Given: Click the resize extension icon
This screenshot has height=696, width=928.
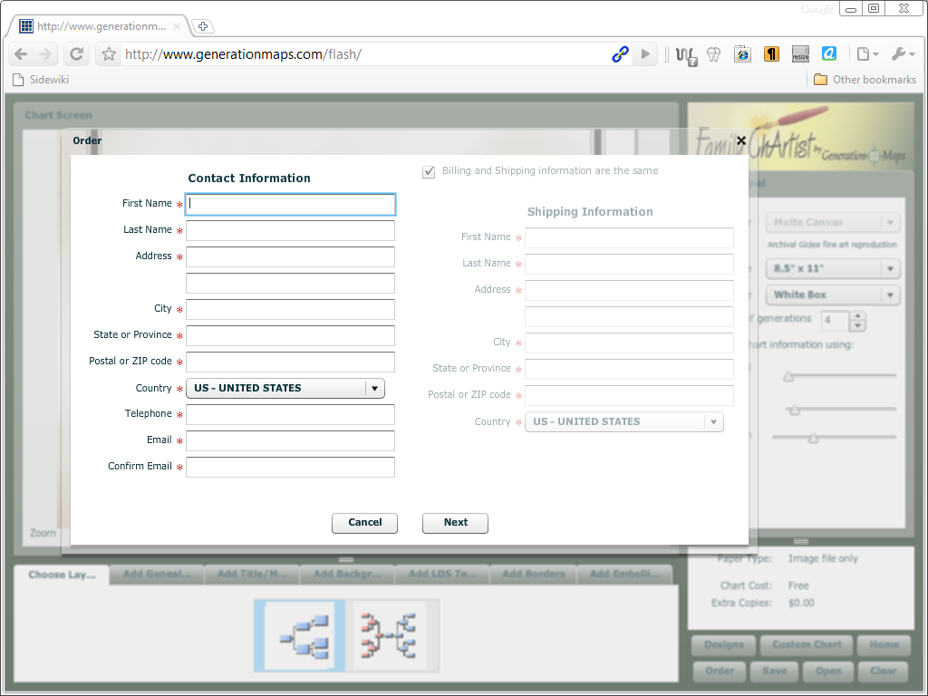Looking at the screenshot, I should pos(800,54).
